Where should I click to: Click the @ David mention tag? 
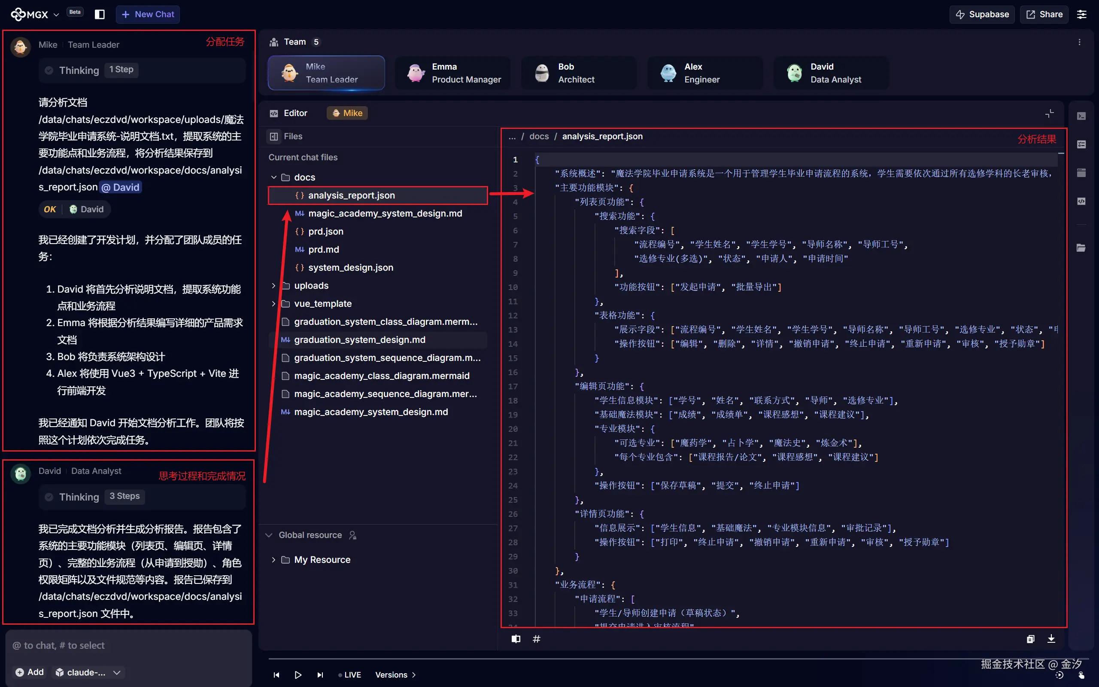(x=121, y=187)
